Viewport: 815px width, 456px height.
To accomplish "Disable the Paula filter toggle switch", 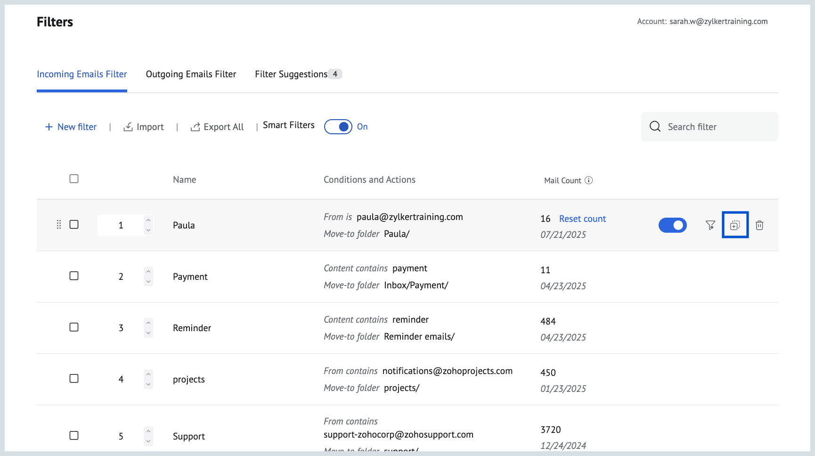I will 672,225.
